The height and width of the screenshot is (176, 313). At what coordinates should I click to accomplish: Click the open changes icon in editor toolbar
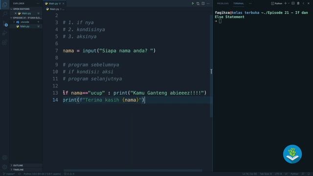(198, 3)
